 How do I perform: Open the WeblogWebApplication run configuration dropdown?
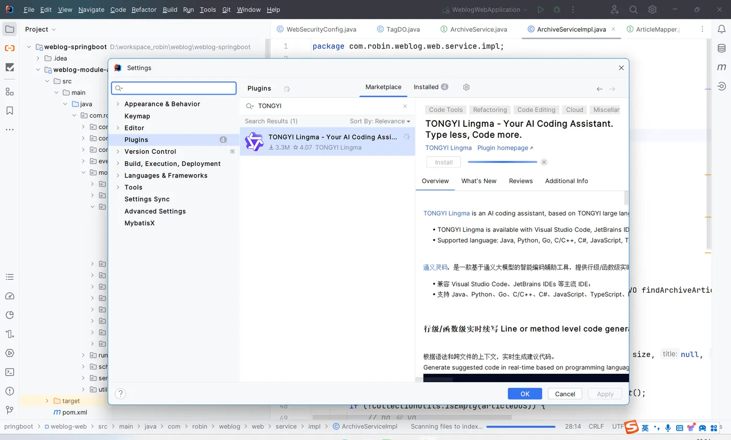pyautogui.click(x=485, y=9)
